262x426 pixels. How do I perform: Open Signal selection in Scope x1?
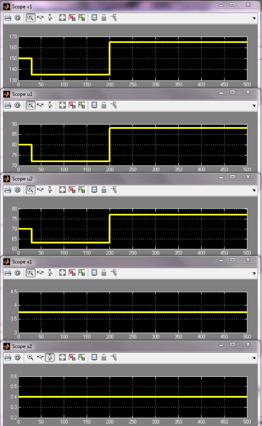coord(114,273)
